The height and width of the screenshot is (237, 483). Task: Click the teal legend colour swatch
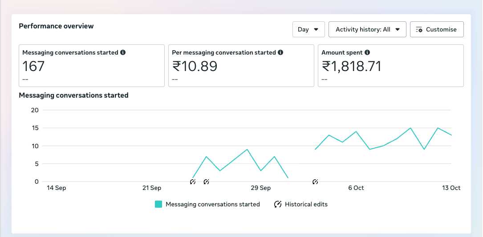coord(158,204)
